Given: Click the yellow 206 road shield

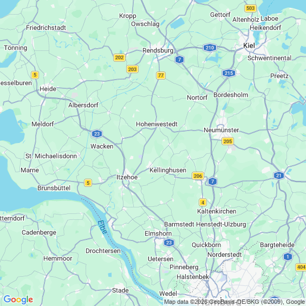Looking at the screenshot, I should pyautogui.click(x=198, y=176).
